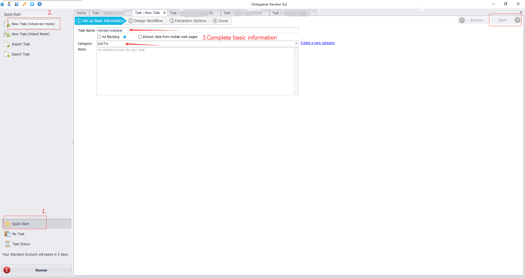Click the blue book icon in toolbar
The width and height of the screenshot is (525, 278).
click(x=17, y=4)
